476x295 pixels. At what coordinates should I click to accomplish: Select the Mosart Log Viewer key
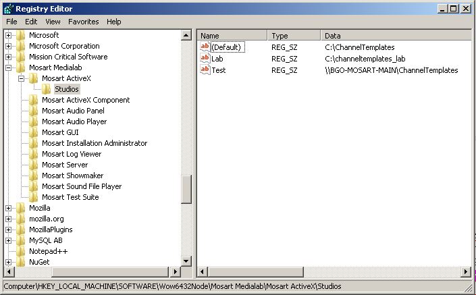coord(71,154)
